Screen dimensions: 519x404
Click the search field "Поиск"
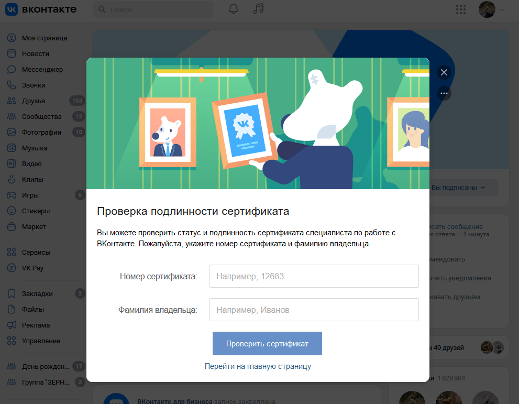153,9
